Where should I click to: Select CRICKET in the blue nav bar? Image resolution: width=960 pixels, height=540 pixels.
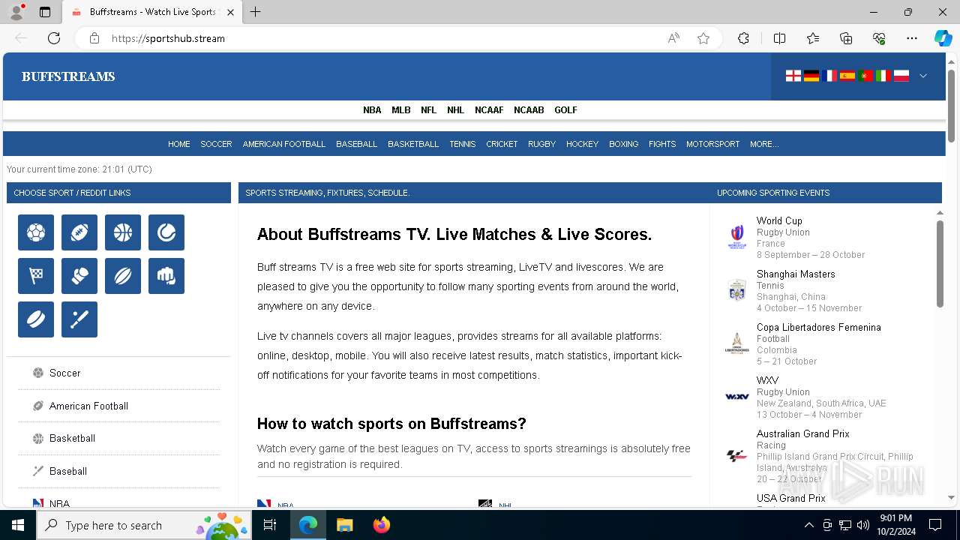(502, 144)
